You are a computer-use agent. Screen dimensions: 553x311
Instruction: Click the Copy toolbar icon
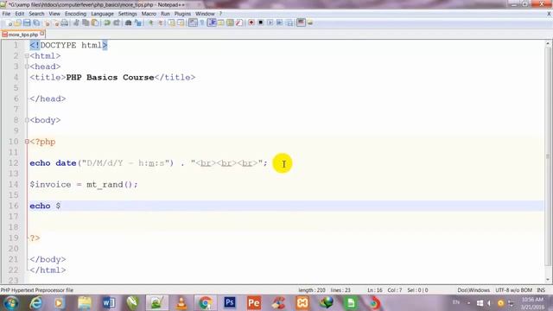86,23
